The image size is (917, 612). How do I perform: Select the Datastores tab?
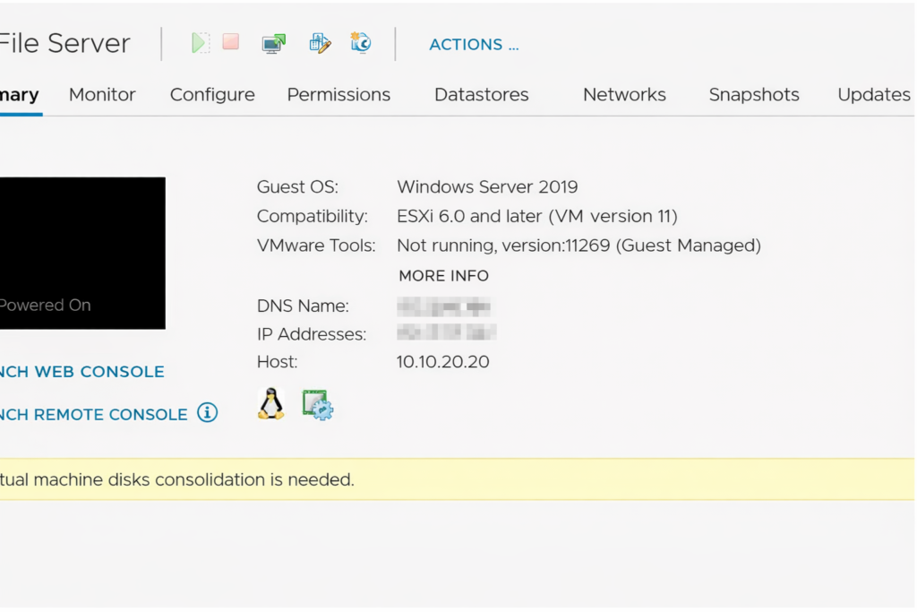(481, 95)
